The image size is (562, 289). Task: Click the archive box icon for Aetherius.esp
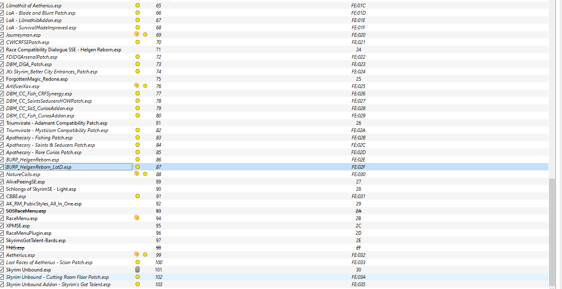tap(137, 255)
